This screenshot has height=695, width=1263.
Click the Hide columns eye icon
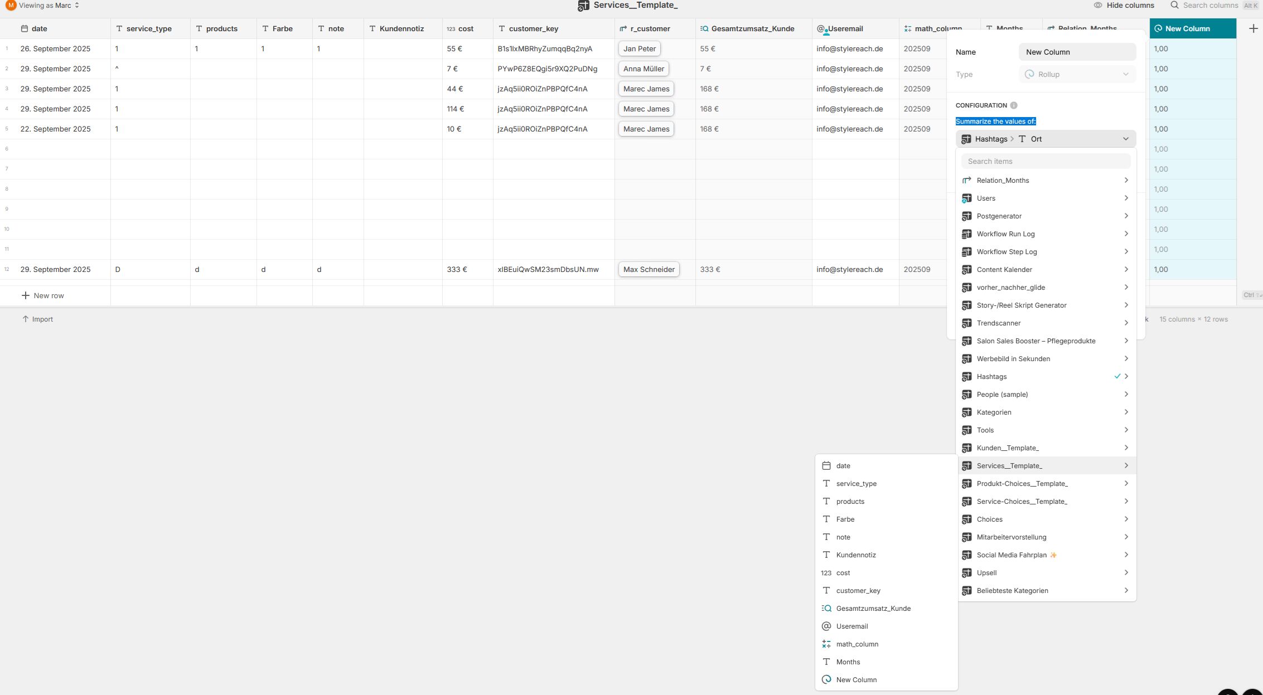1098,5
